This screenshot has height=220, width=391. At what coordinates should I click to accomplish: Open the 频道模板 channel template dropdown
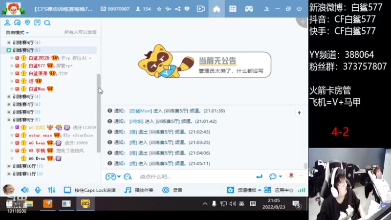pos(244,190)
